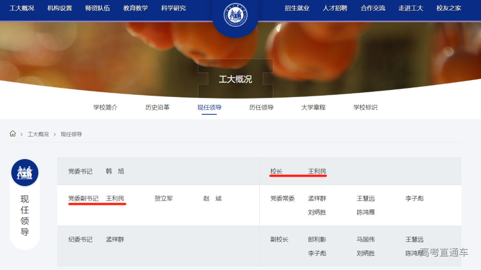Click the home icon in breadcrumb

[x=13, y=134]
